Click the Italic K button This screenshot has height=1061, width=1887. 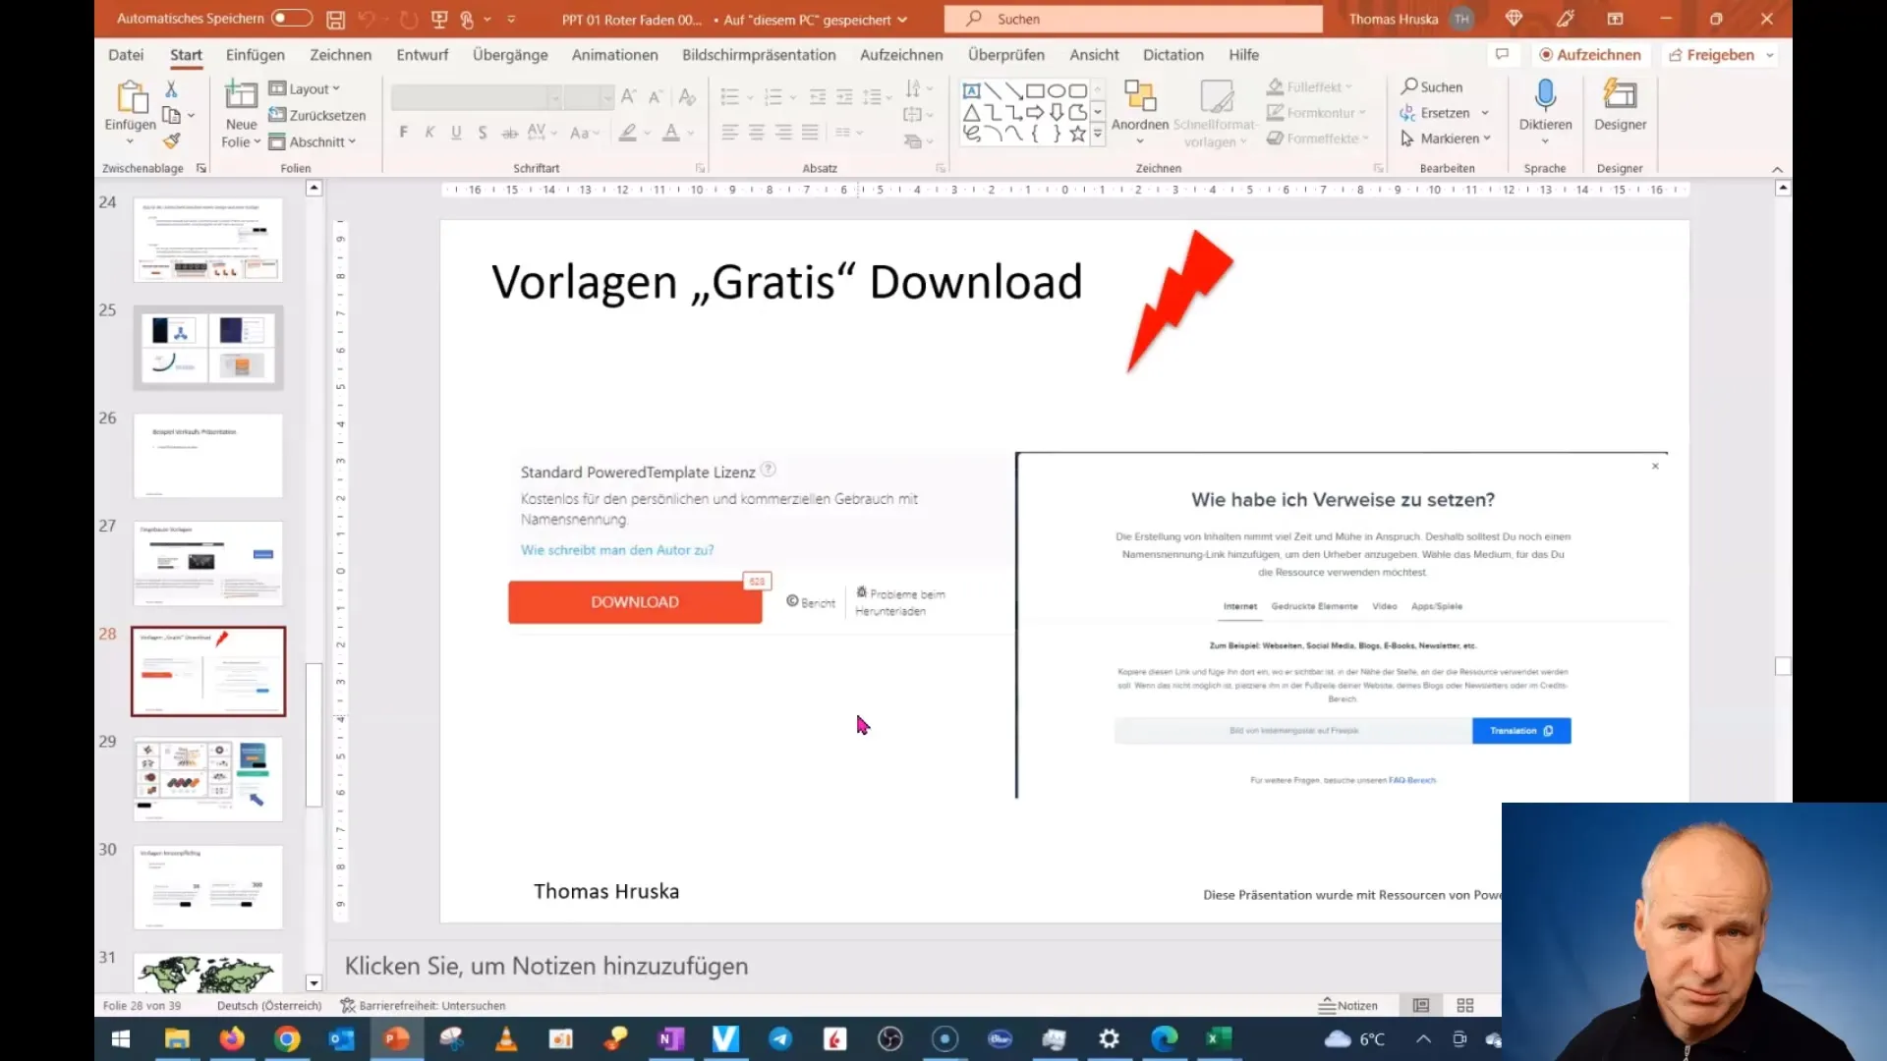pos(429,132)
